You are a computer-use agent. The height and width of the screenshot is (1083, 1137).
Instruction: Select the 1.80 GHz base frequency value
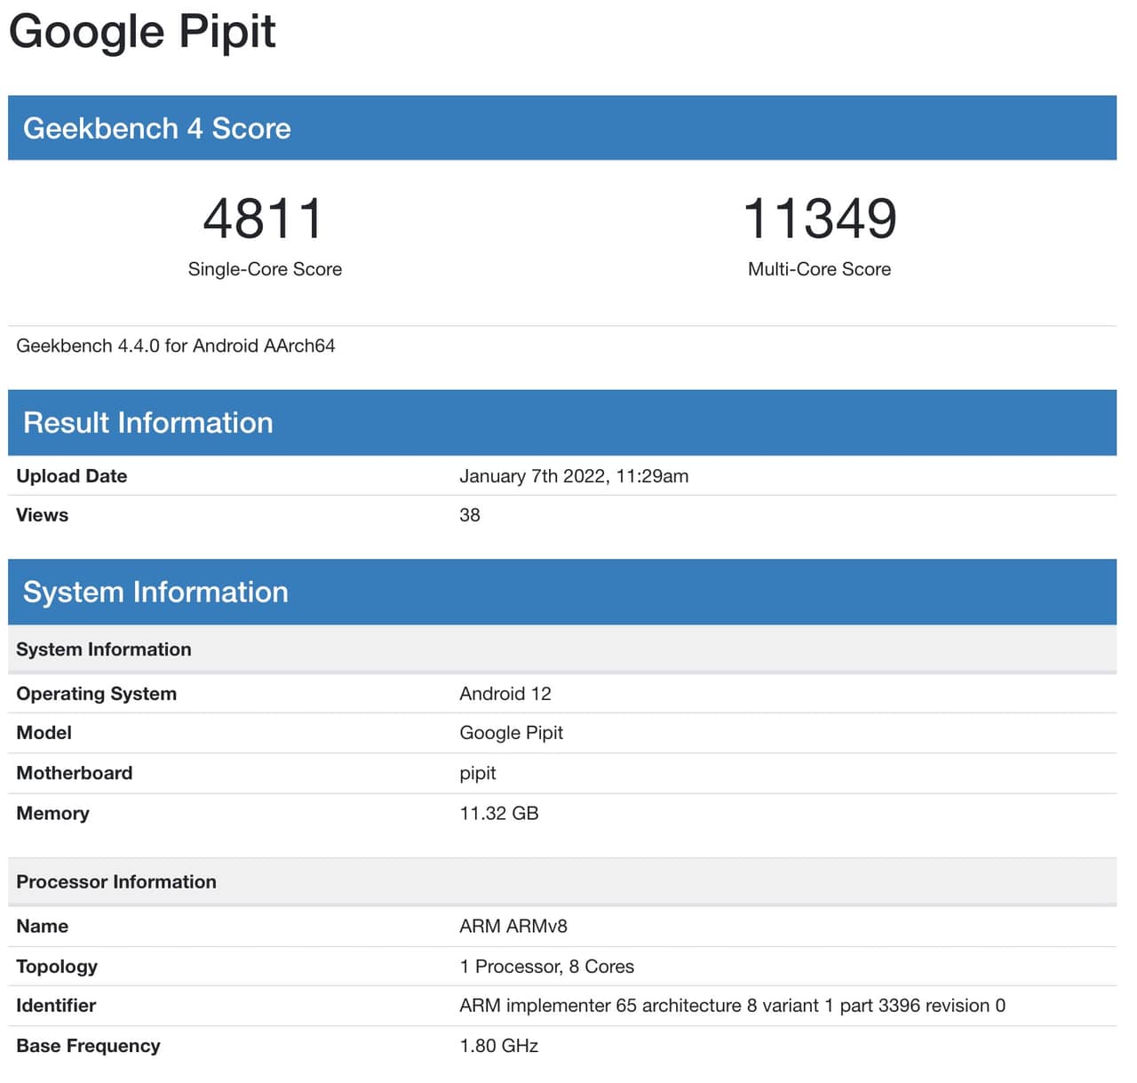point(499,1046)
